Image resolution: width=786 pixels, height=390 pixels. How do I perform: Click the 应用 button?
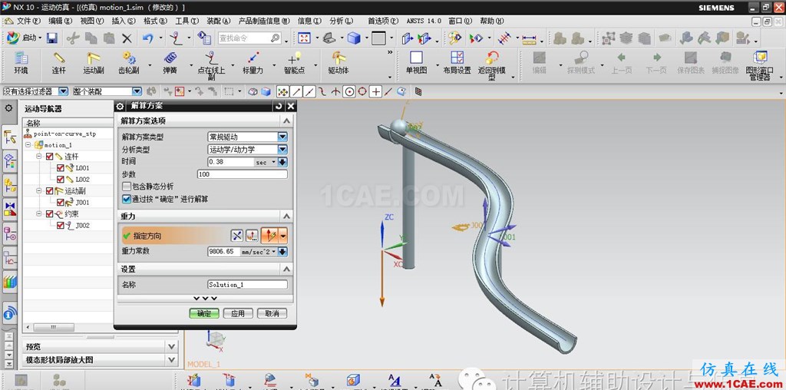point(238,313)
